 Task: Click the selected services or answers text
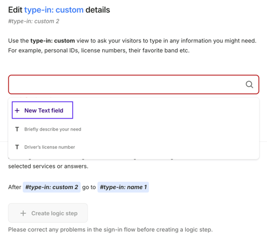tap(48, 166)
